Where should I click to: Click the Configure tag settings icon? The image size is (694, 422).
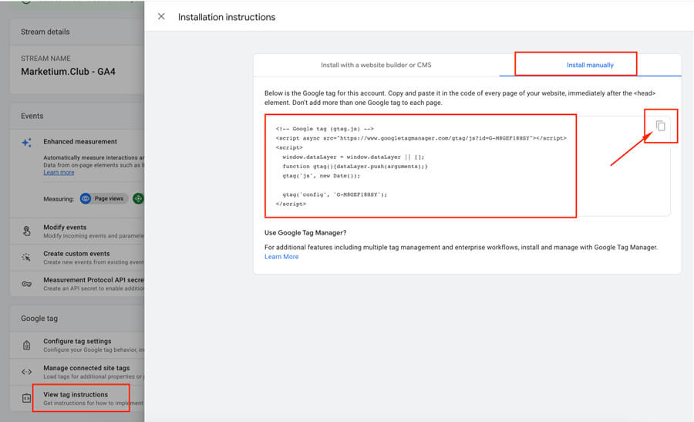pyautogui.click(x=27, y=345)
